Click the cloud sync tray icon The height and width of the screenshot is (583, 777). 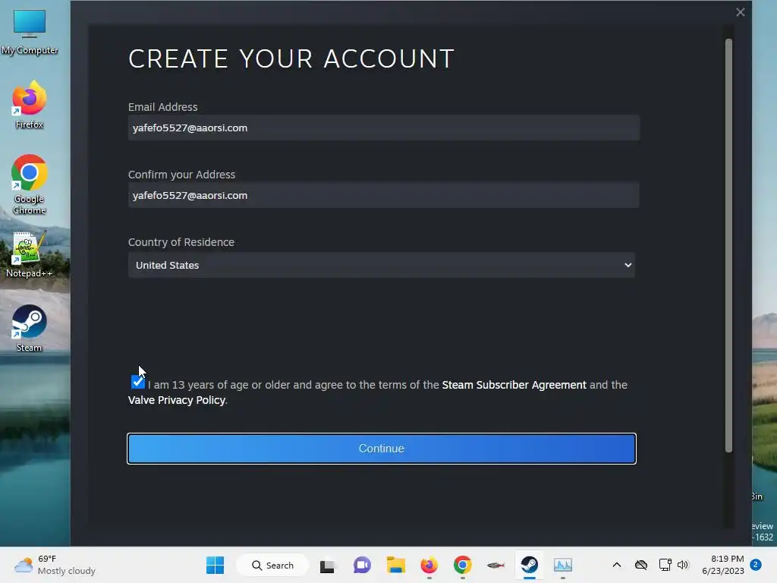pos(641,565)
